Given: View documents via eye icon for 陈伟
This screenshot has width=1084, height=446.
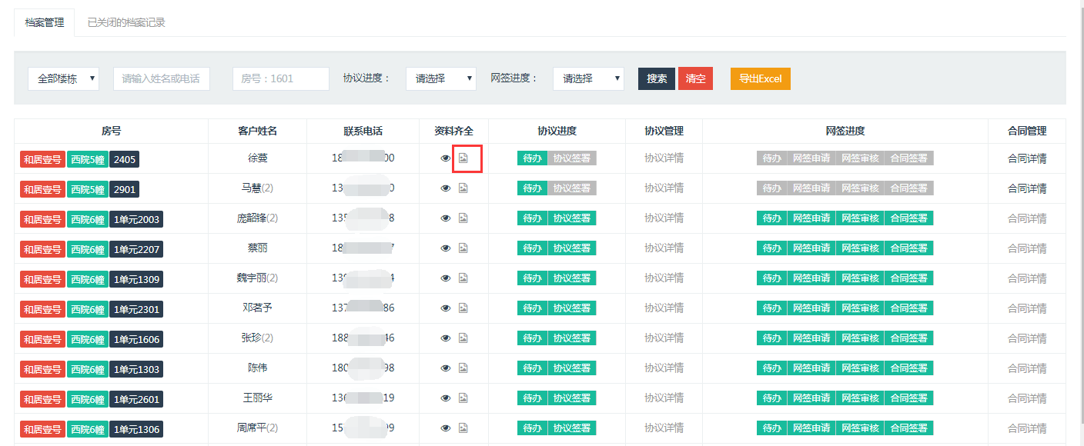Looking at the screenshot, I should [x=445, y=368].
